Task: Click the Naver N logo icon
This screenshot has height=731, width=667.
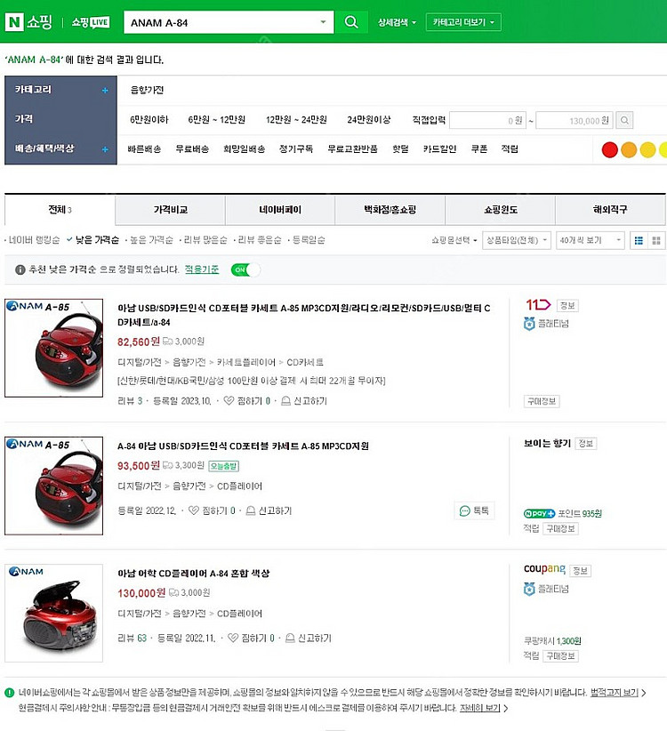Action: tap(14, 22)
